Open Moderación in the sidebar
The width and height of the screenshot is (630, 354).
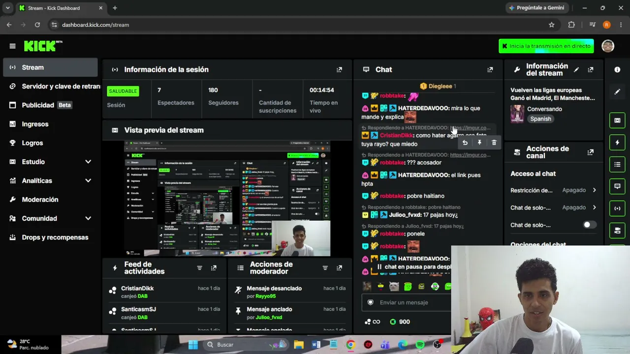[x=50, y=200]
